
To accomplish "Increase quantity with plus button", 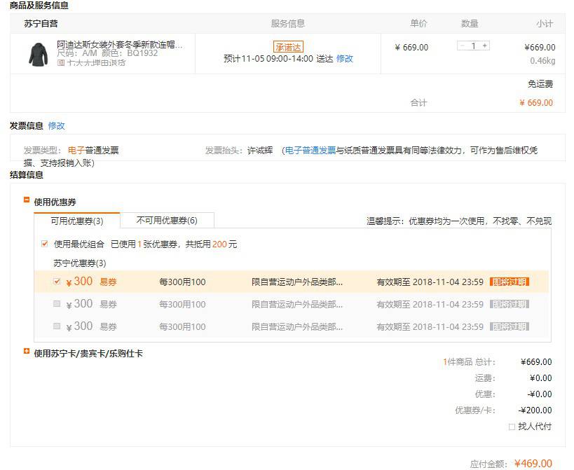I will click(x=485, y=46).
